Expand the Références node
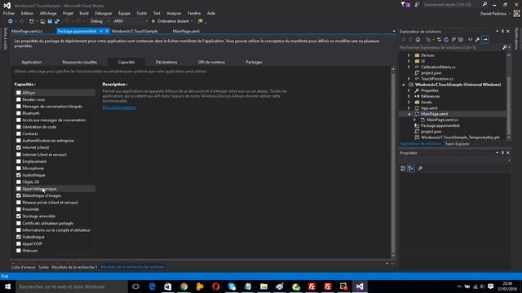Viewport: 522px width, 293px height. click(409, 96)
